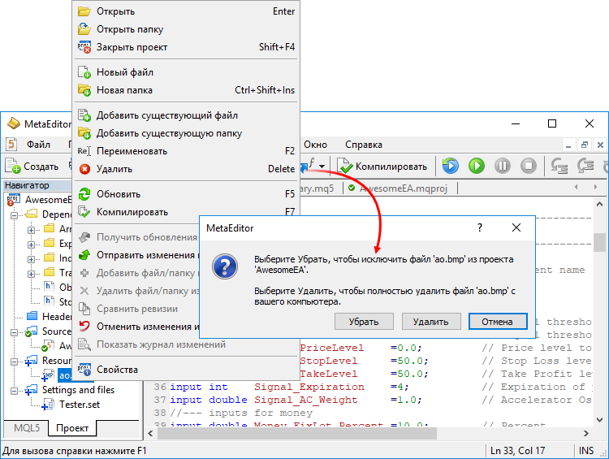Select Отменить изменения menu entry
Viewport: 609px width, 459px height.
tap(137, 327)
